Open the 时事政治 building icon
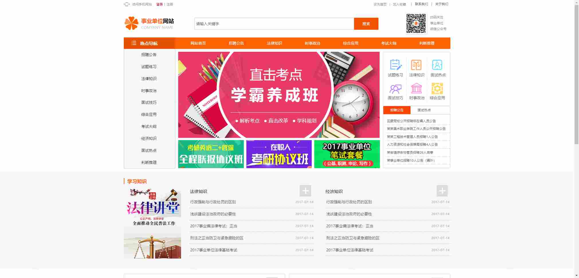Viewport: 579px width, 278px height. point(416,88)
